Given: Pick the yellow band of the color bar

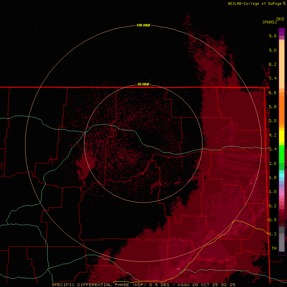Looking at the screenshot, I should 282,136.
